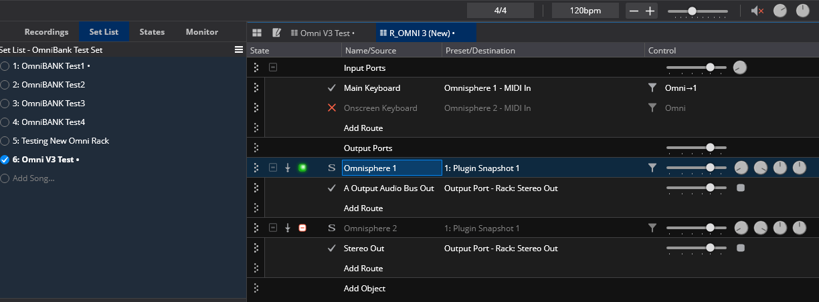
Task: Click the Onscreen Keyboard row handle
Action: (256, 108)
